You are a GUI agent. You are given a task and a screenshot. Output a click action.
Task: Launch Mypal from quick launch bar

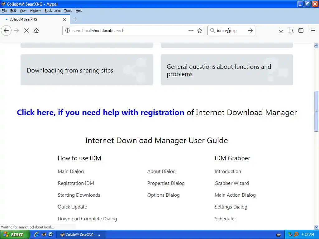44,235
